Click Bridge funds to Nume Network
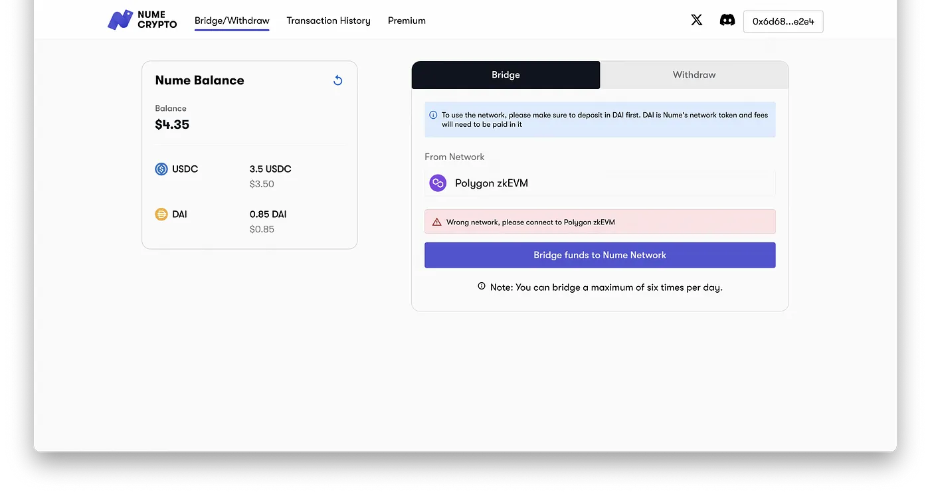The image size is (930, 496). coord(600,255)
